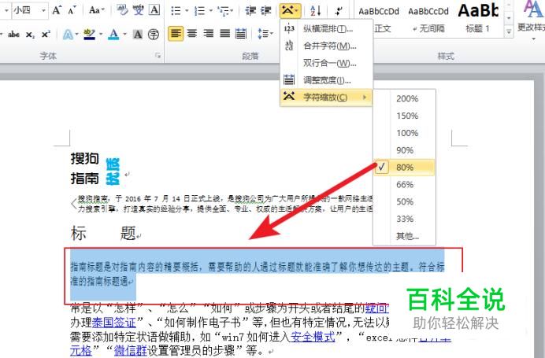Choose 纵横混排(T)... from the menu
The width and height of the screenshot is (545, 358).
tap(326, 28)
